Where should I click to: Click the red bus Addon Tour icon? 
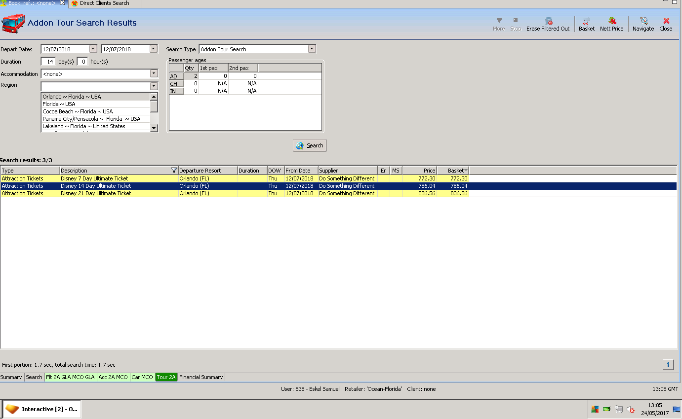click(13, 23)
